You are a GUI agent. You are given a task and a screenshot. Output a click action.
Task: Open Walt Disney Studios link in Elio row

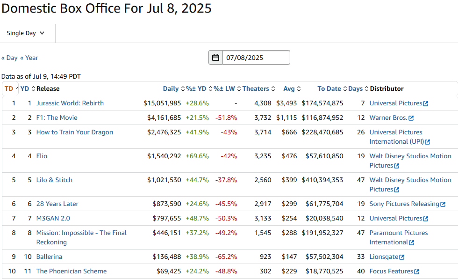tap(410, 161)
